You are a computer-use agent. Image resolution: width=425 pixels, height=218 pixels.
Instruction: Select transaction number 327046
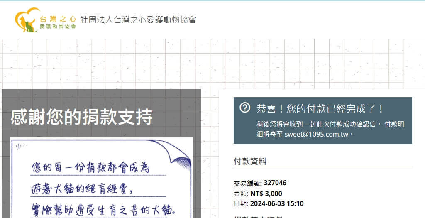coord(275,183)
